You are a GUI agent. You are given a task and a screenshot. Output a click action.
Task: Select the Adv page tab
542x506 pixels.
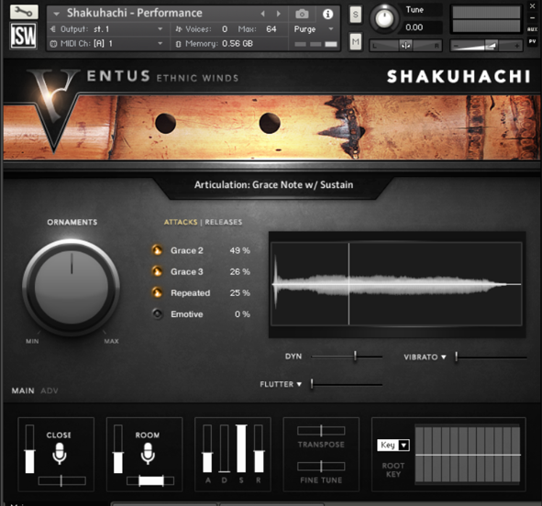[x=50, y=390]
